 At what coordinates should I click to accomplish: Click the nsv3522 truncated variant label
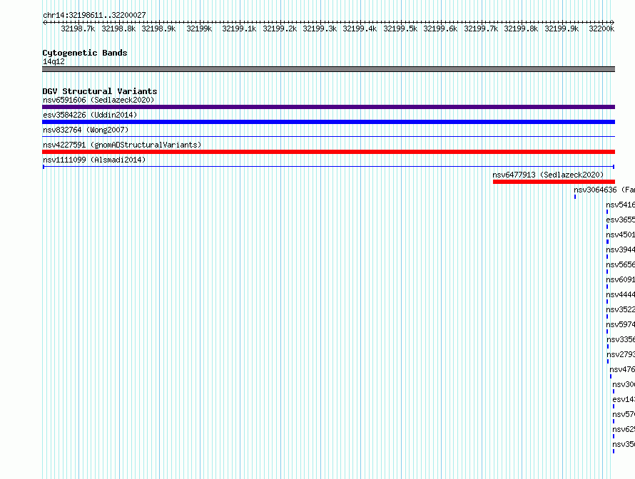[621, 309]
